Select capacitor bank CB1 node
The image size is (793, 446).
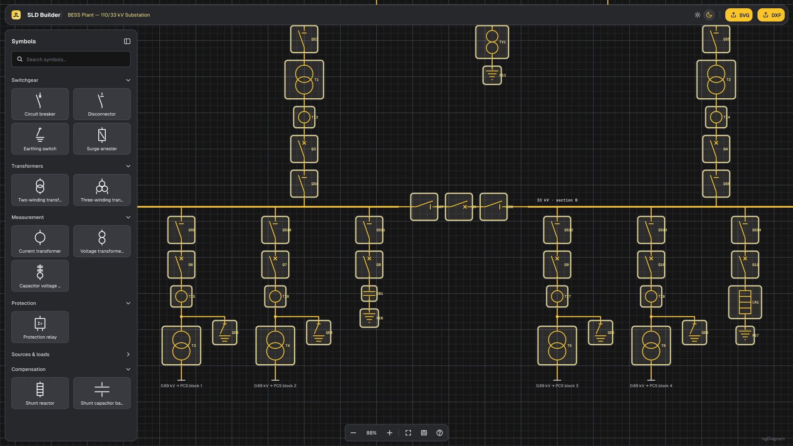(x=369, y=294)
